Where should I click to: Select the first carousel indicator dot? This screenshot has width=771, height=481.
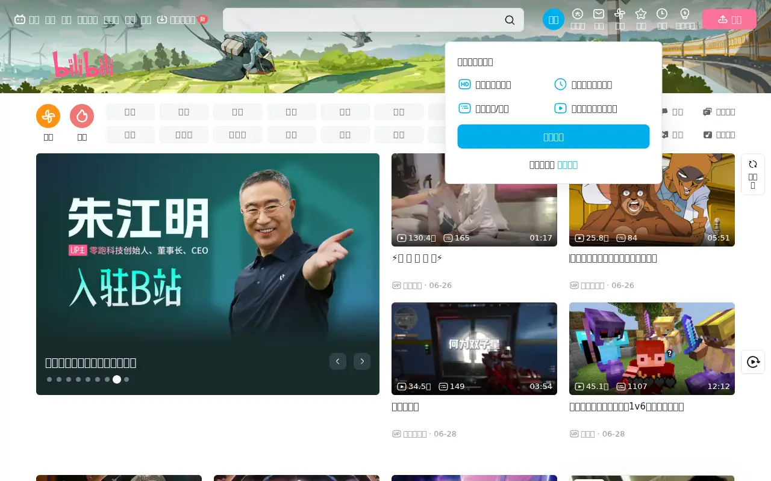click(49, 379)
